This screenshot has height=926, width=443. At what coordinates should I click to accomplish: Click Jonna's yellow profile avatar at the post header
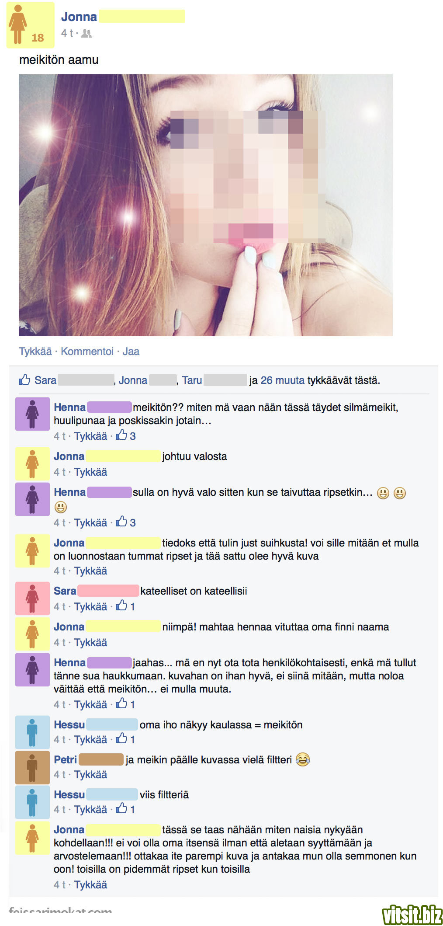[x=30, y=25]
